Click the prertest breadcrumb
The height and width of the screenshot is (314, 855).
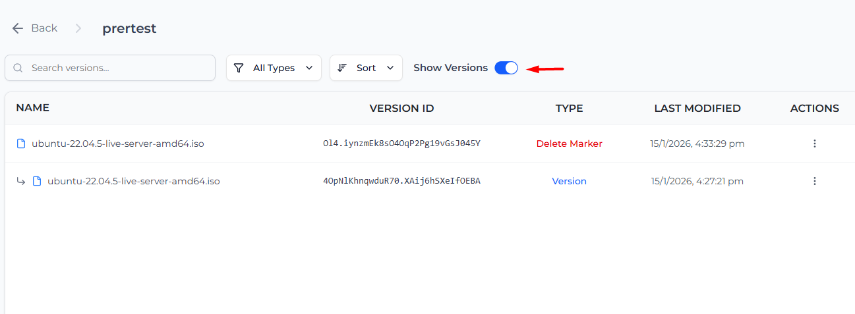click(129, 28)
